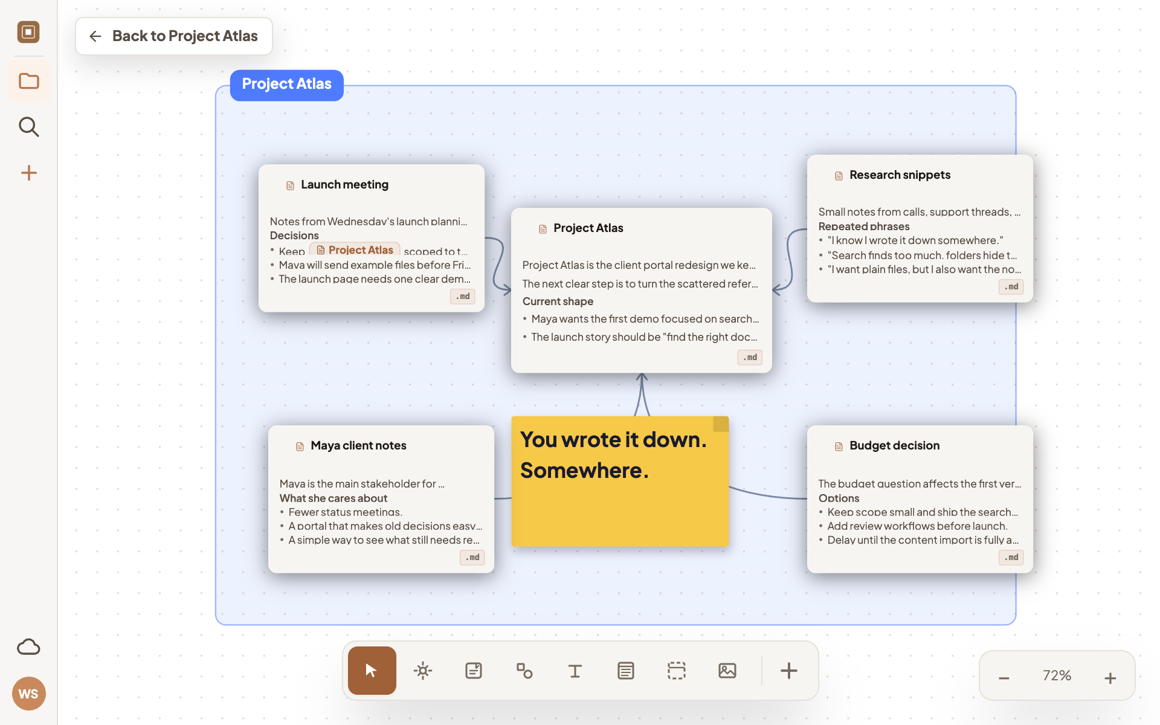Click 'What she cares about' heading
Image resolution: width=1160 pixels, height=725 pixels.
point(333,498)
